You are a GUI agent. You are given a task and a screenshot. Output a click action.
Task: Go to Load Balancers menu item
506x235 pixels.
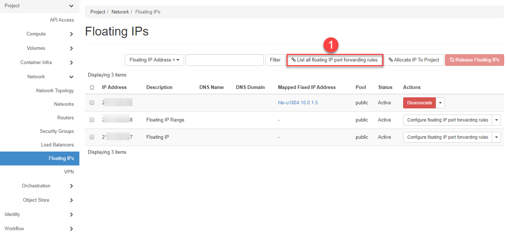(57, 145)
